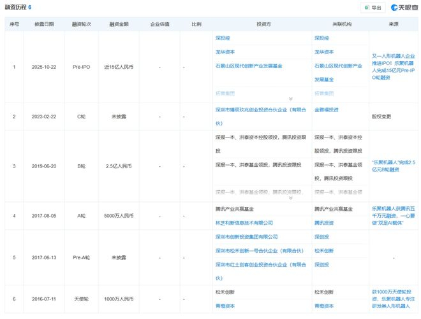Open the 腾讯投资 related institution link
Image resolution: width=421 pixels, height=319 pixels.
324,223
